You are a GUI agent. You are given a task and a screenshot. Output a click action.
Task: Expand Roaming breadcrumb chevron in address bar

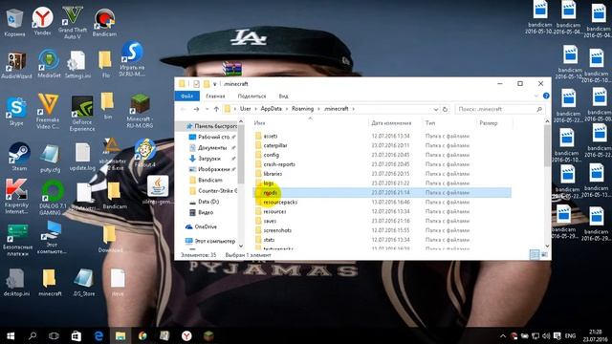318,109
